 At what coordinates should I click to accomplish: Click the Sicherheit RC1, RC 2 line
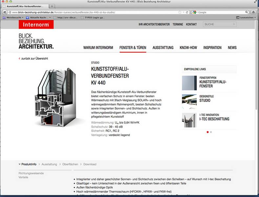pyautogui.click(x=105, y=131)
